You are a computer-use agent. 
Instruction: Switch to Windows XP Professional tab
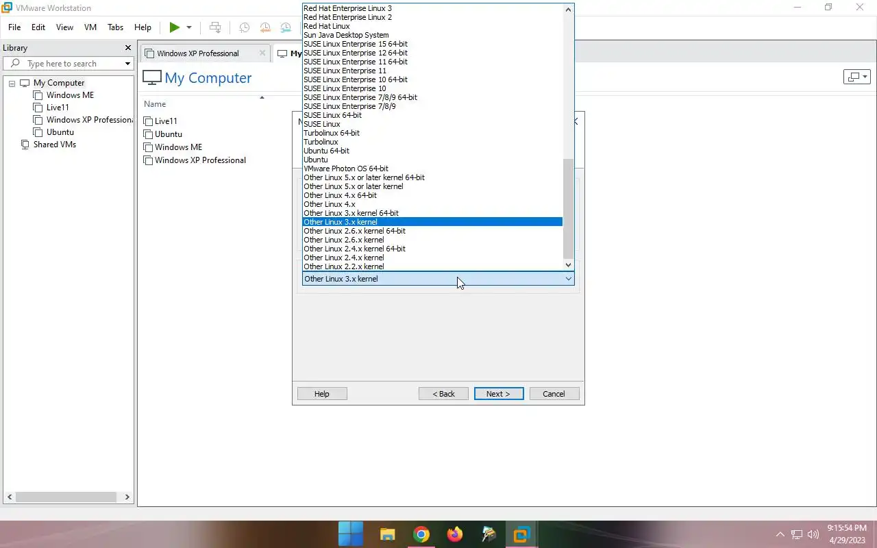click(x=198, y=53)
